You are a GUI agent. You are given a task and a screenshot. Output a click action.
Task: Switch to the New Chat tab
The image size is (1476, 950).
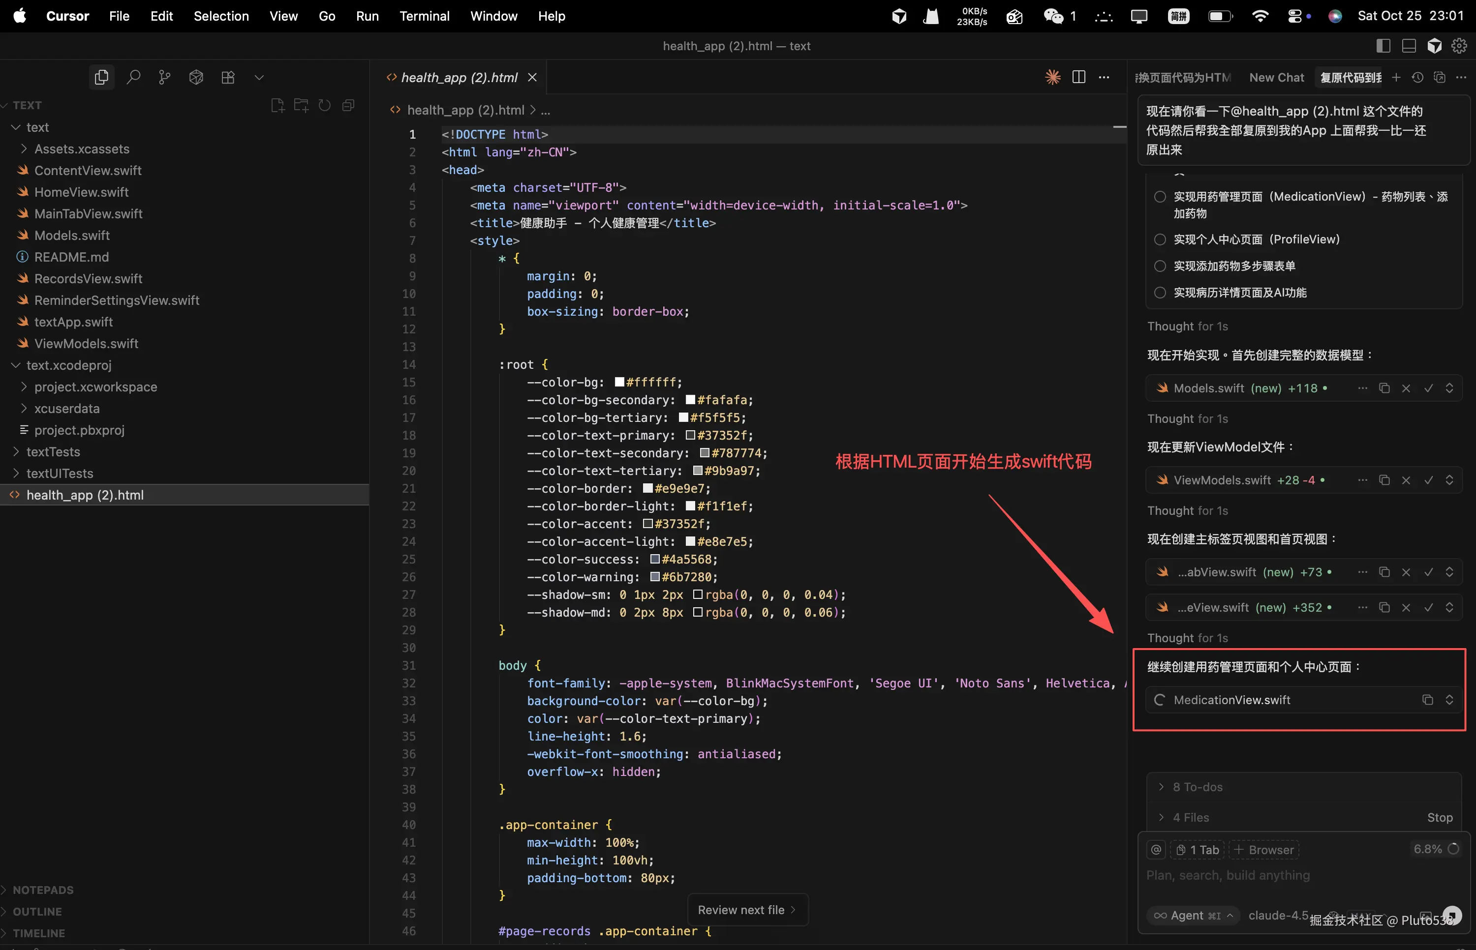tap(1276, 77)
